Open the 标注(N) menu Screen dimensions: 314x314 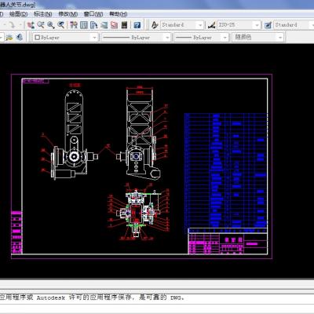(43, 14)
